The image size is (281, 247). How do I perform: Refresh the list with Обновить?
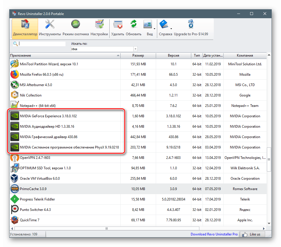tap(134, 24)
